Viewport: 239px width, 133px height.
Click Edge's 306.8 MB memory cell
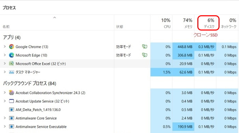click(x=183, y=55)
